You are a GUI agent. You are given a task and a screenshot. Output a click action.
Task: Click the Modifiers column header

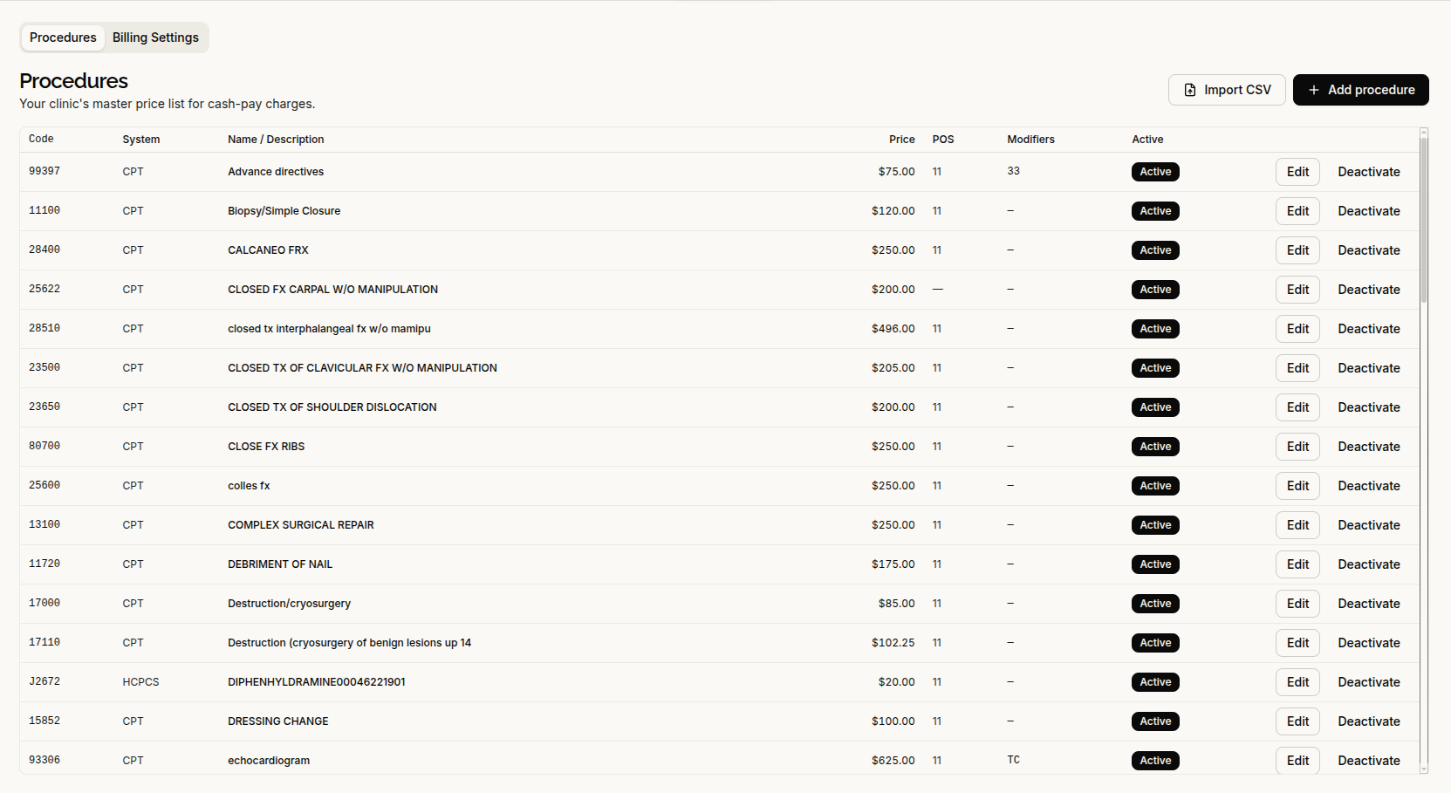click(1030, 140)
